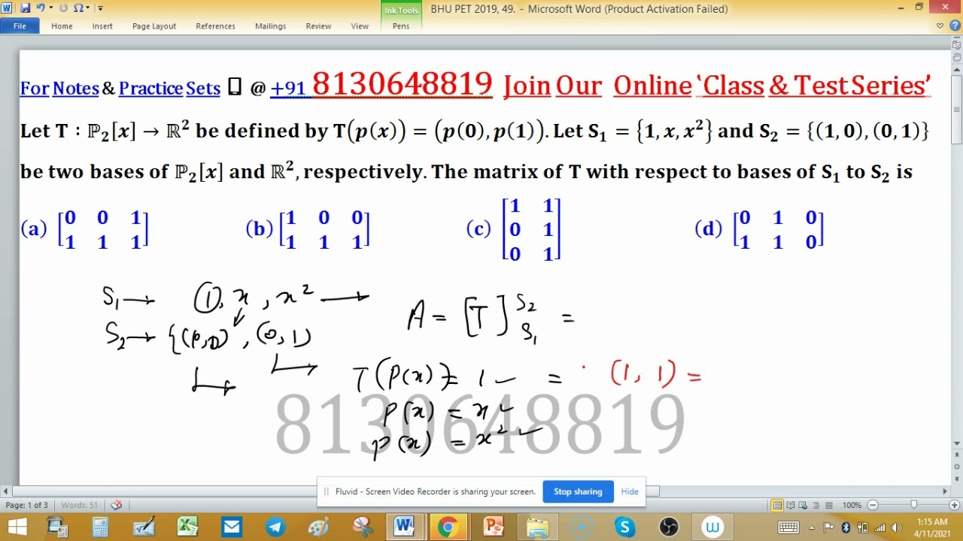Viewport: 963px width, 541px height.
Task: Click the Redo icon in Quick Access Toolbar
Action: tap(63, 8)
